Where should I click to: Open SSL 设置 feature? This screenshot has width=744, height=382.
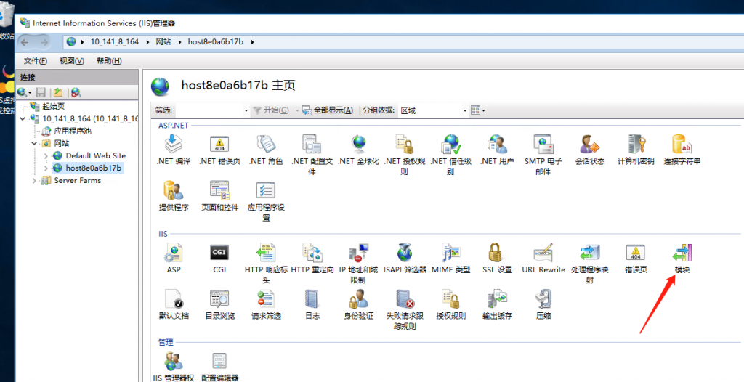click(497, 259)
